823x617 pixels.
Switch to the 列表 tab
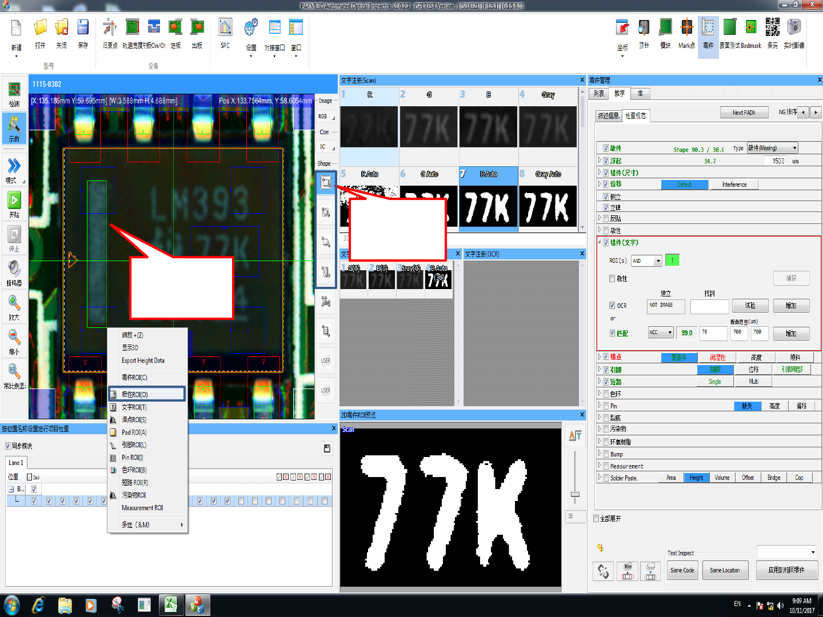click(x=598, y=94)
